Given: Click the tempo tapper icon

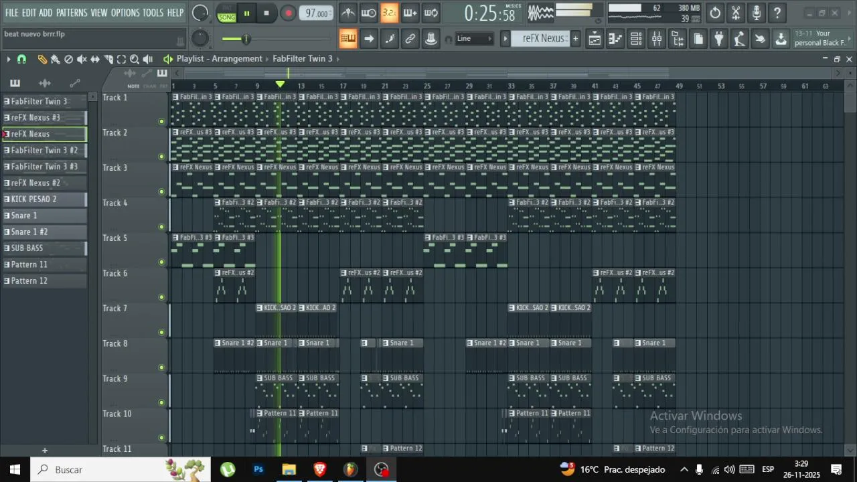Looking at the screenshot, I should pyautogui.click(x=740, y=39).
